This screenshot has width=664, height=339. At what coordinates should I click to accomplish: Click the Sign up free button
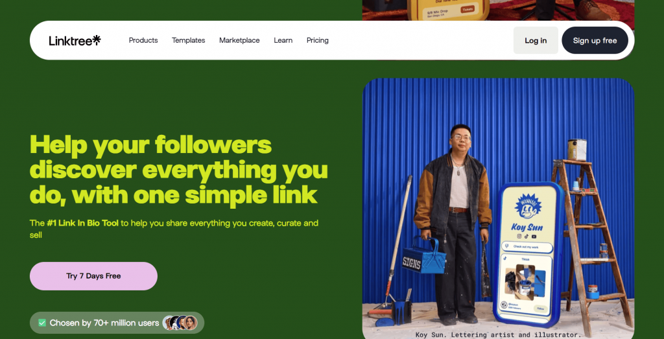tap(595, 40)
